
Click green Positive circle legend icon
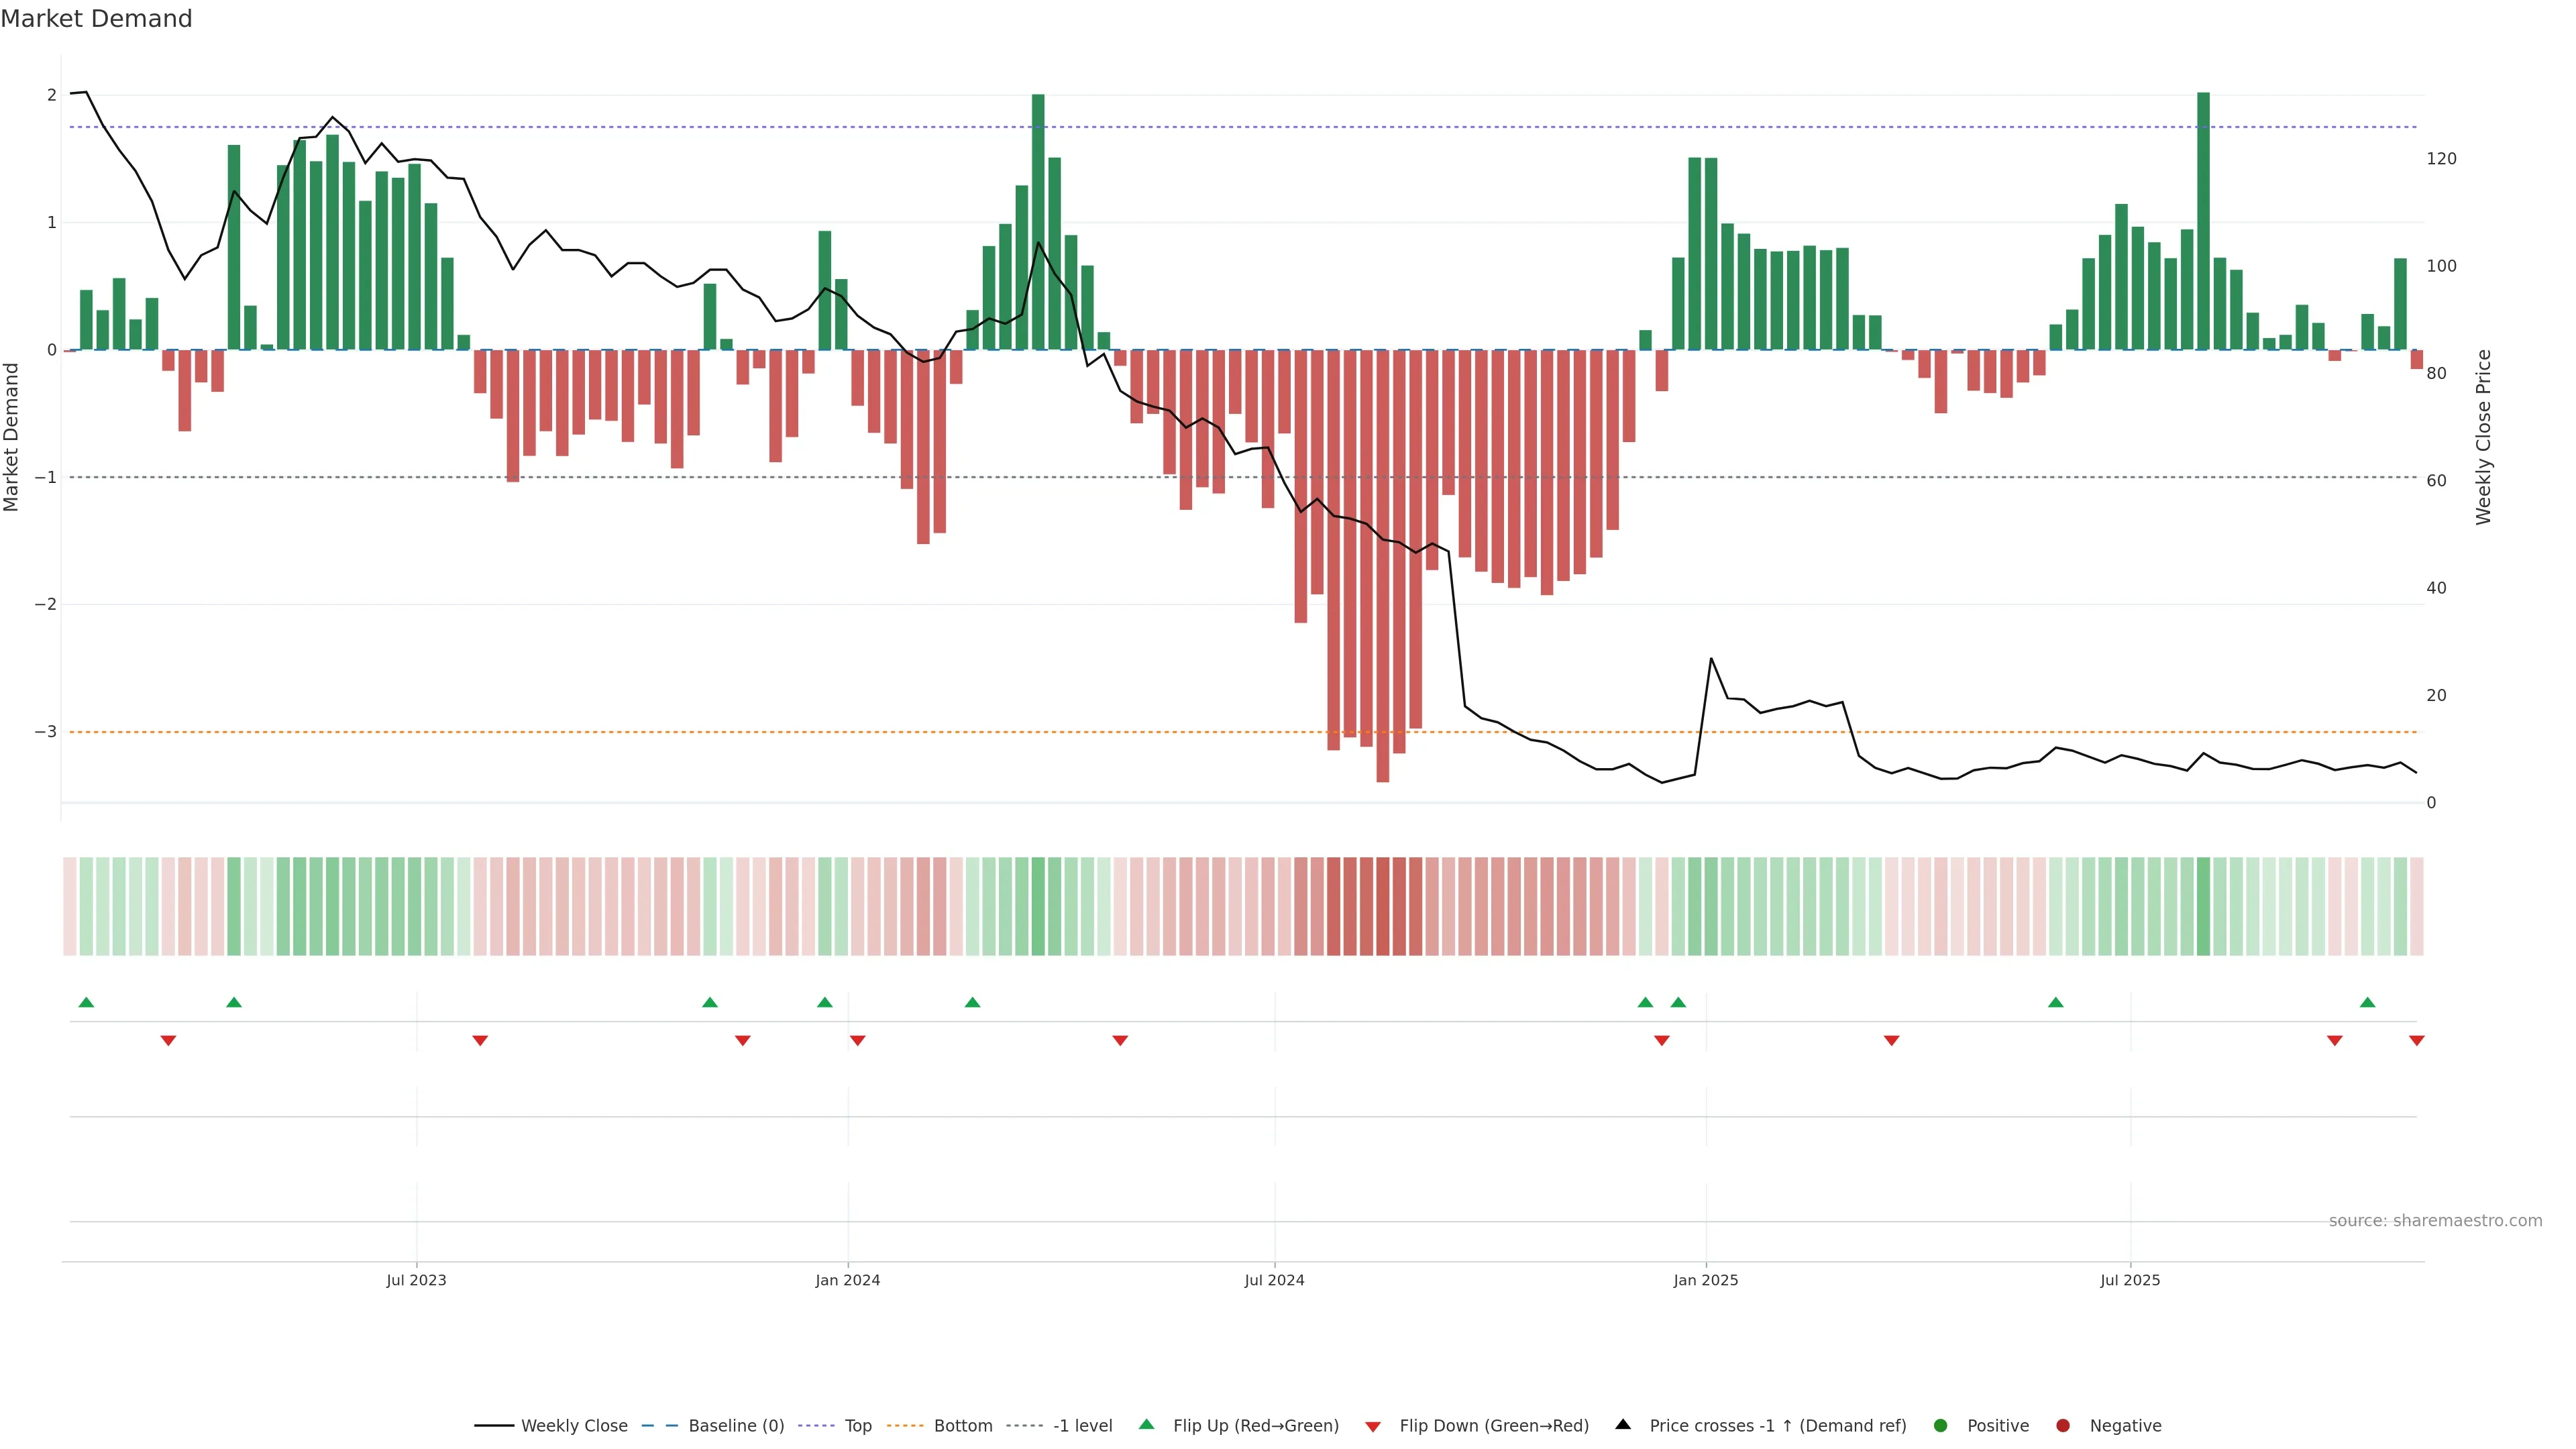coord(1941,1426)
